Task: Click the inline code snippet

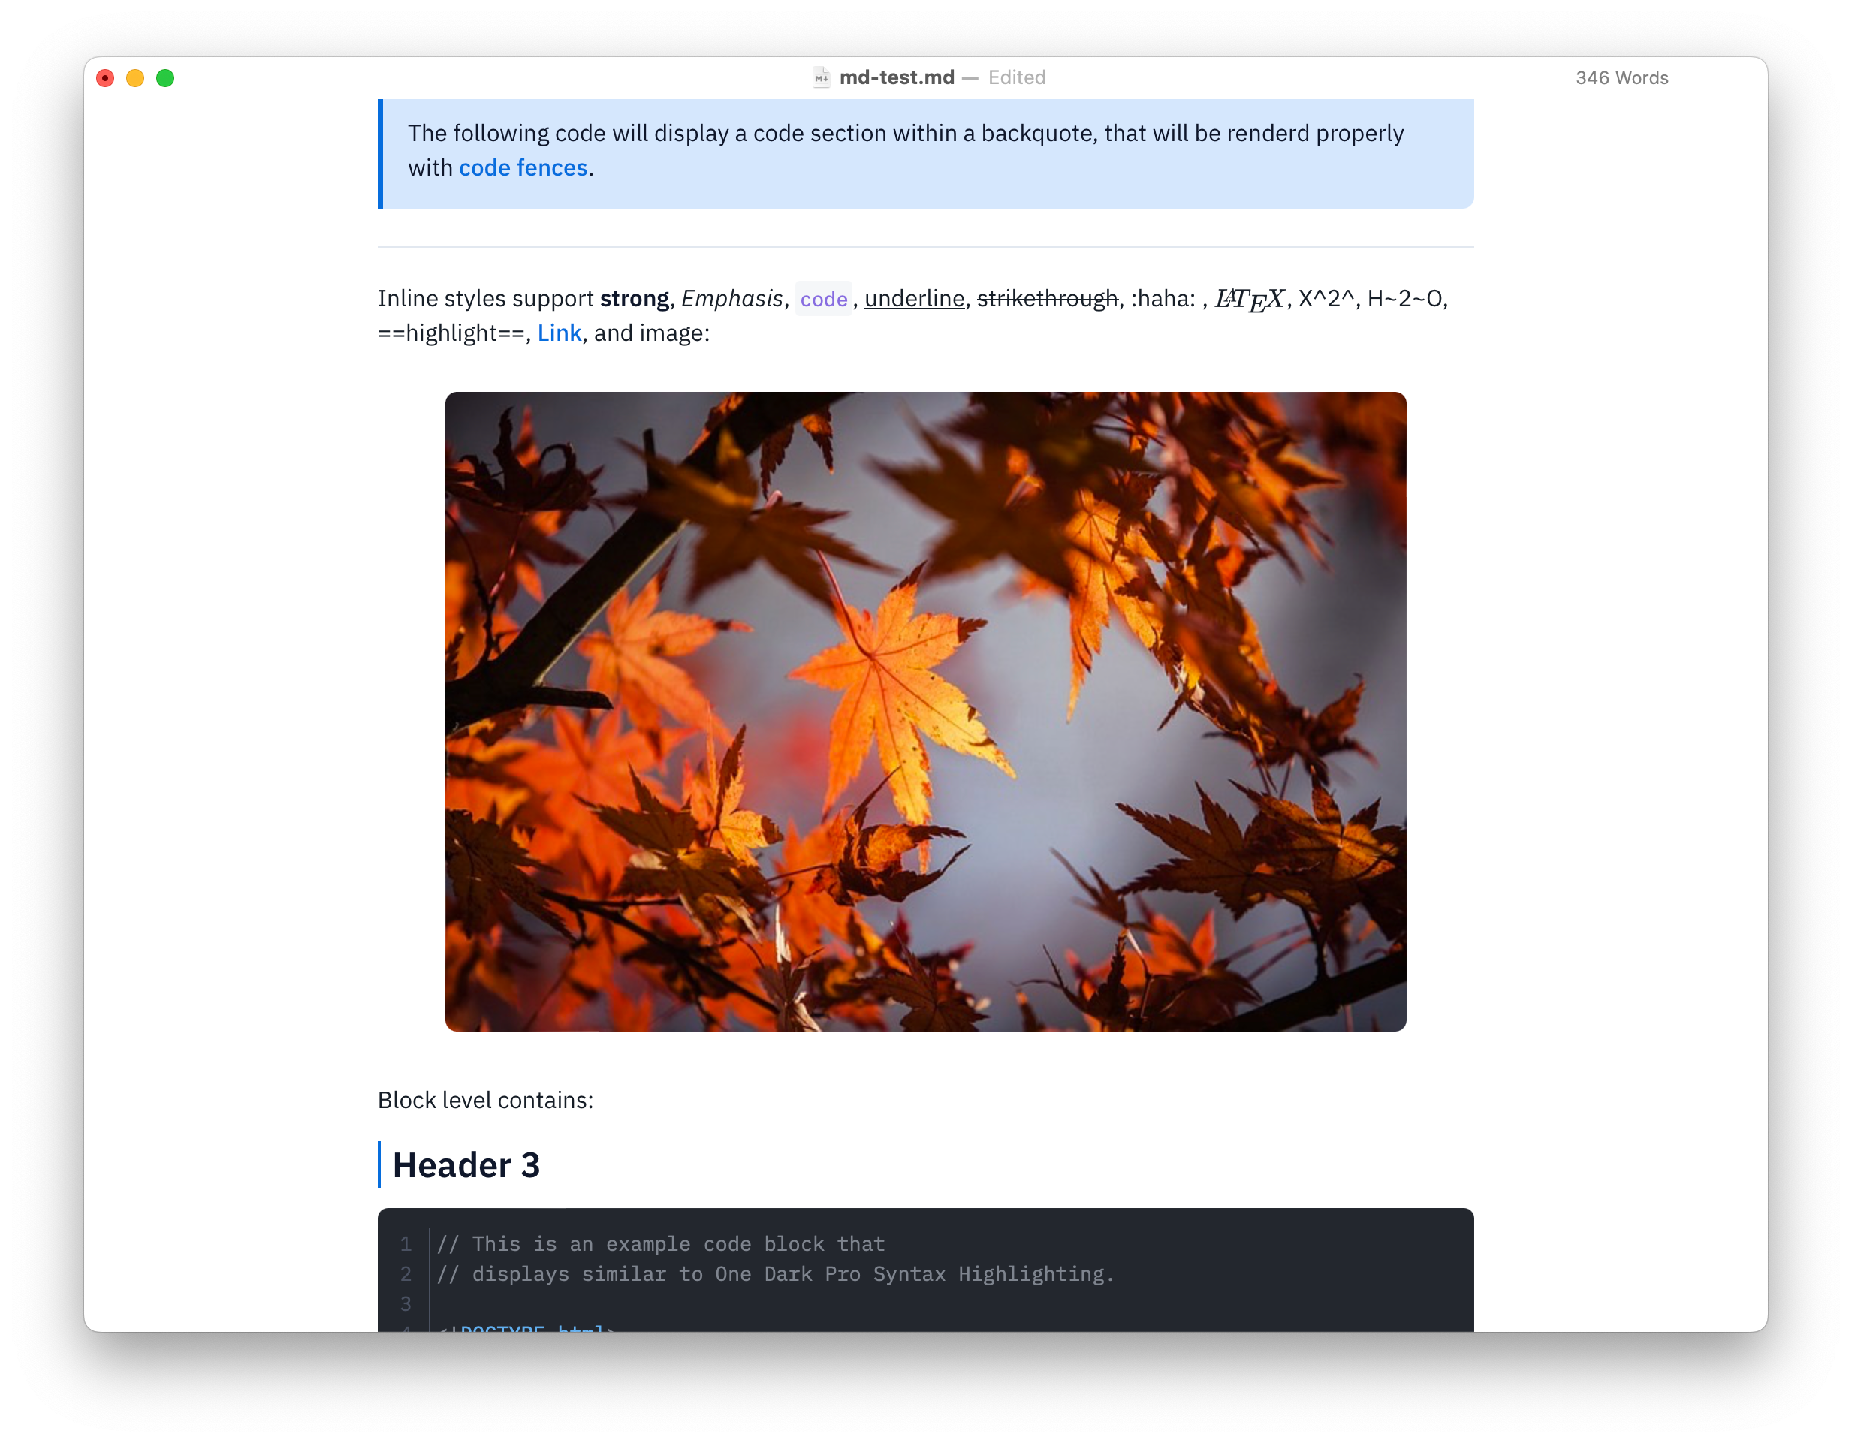Action: (823, 300)
